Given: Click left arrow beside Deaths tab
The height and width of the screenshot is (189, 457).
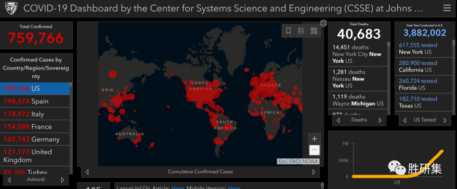Looking at the screenshot, I should coord(338,120).
